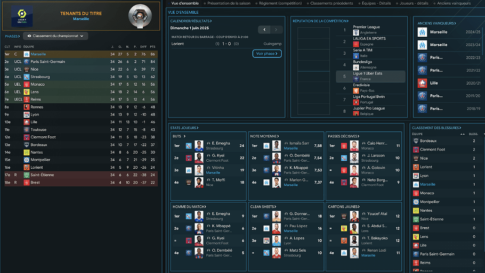Image resolution: width=485 pixels, height=273 pixels.
Task: Expand Anciens vainqueurs panel header
Action: pyautogui.click(x=436, y=23)
